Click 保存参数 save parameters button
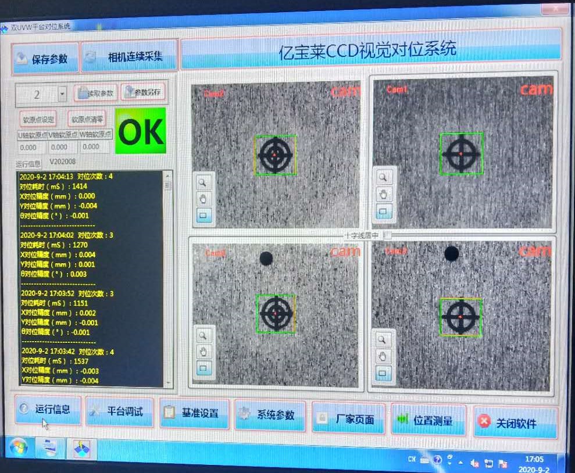The width and height of the screenshot is (575, 473). click(x=45, y=59)
